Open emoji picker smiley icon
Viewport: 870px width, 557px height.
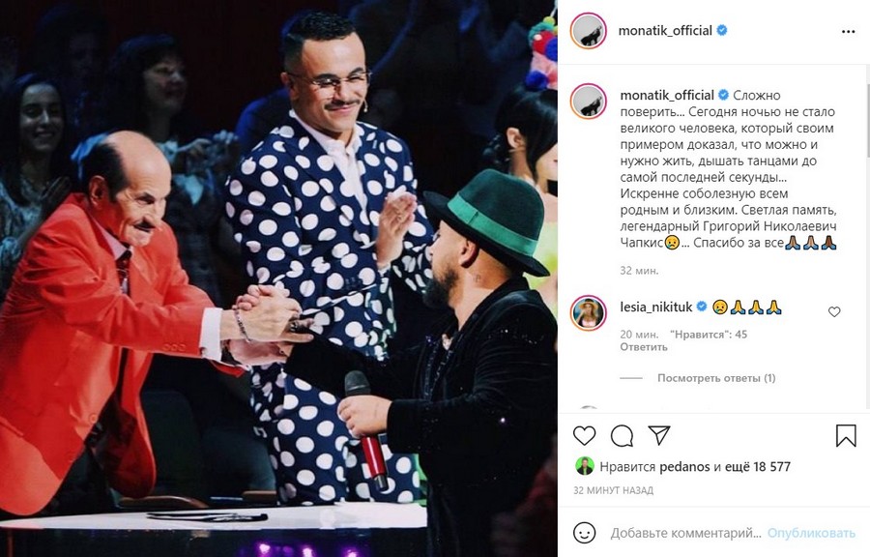click(584, 533)
